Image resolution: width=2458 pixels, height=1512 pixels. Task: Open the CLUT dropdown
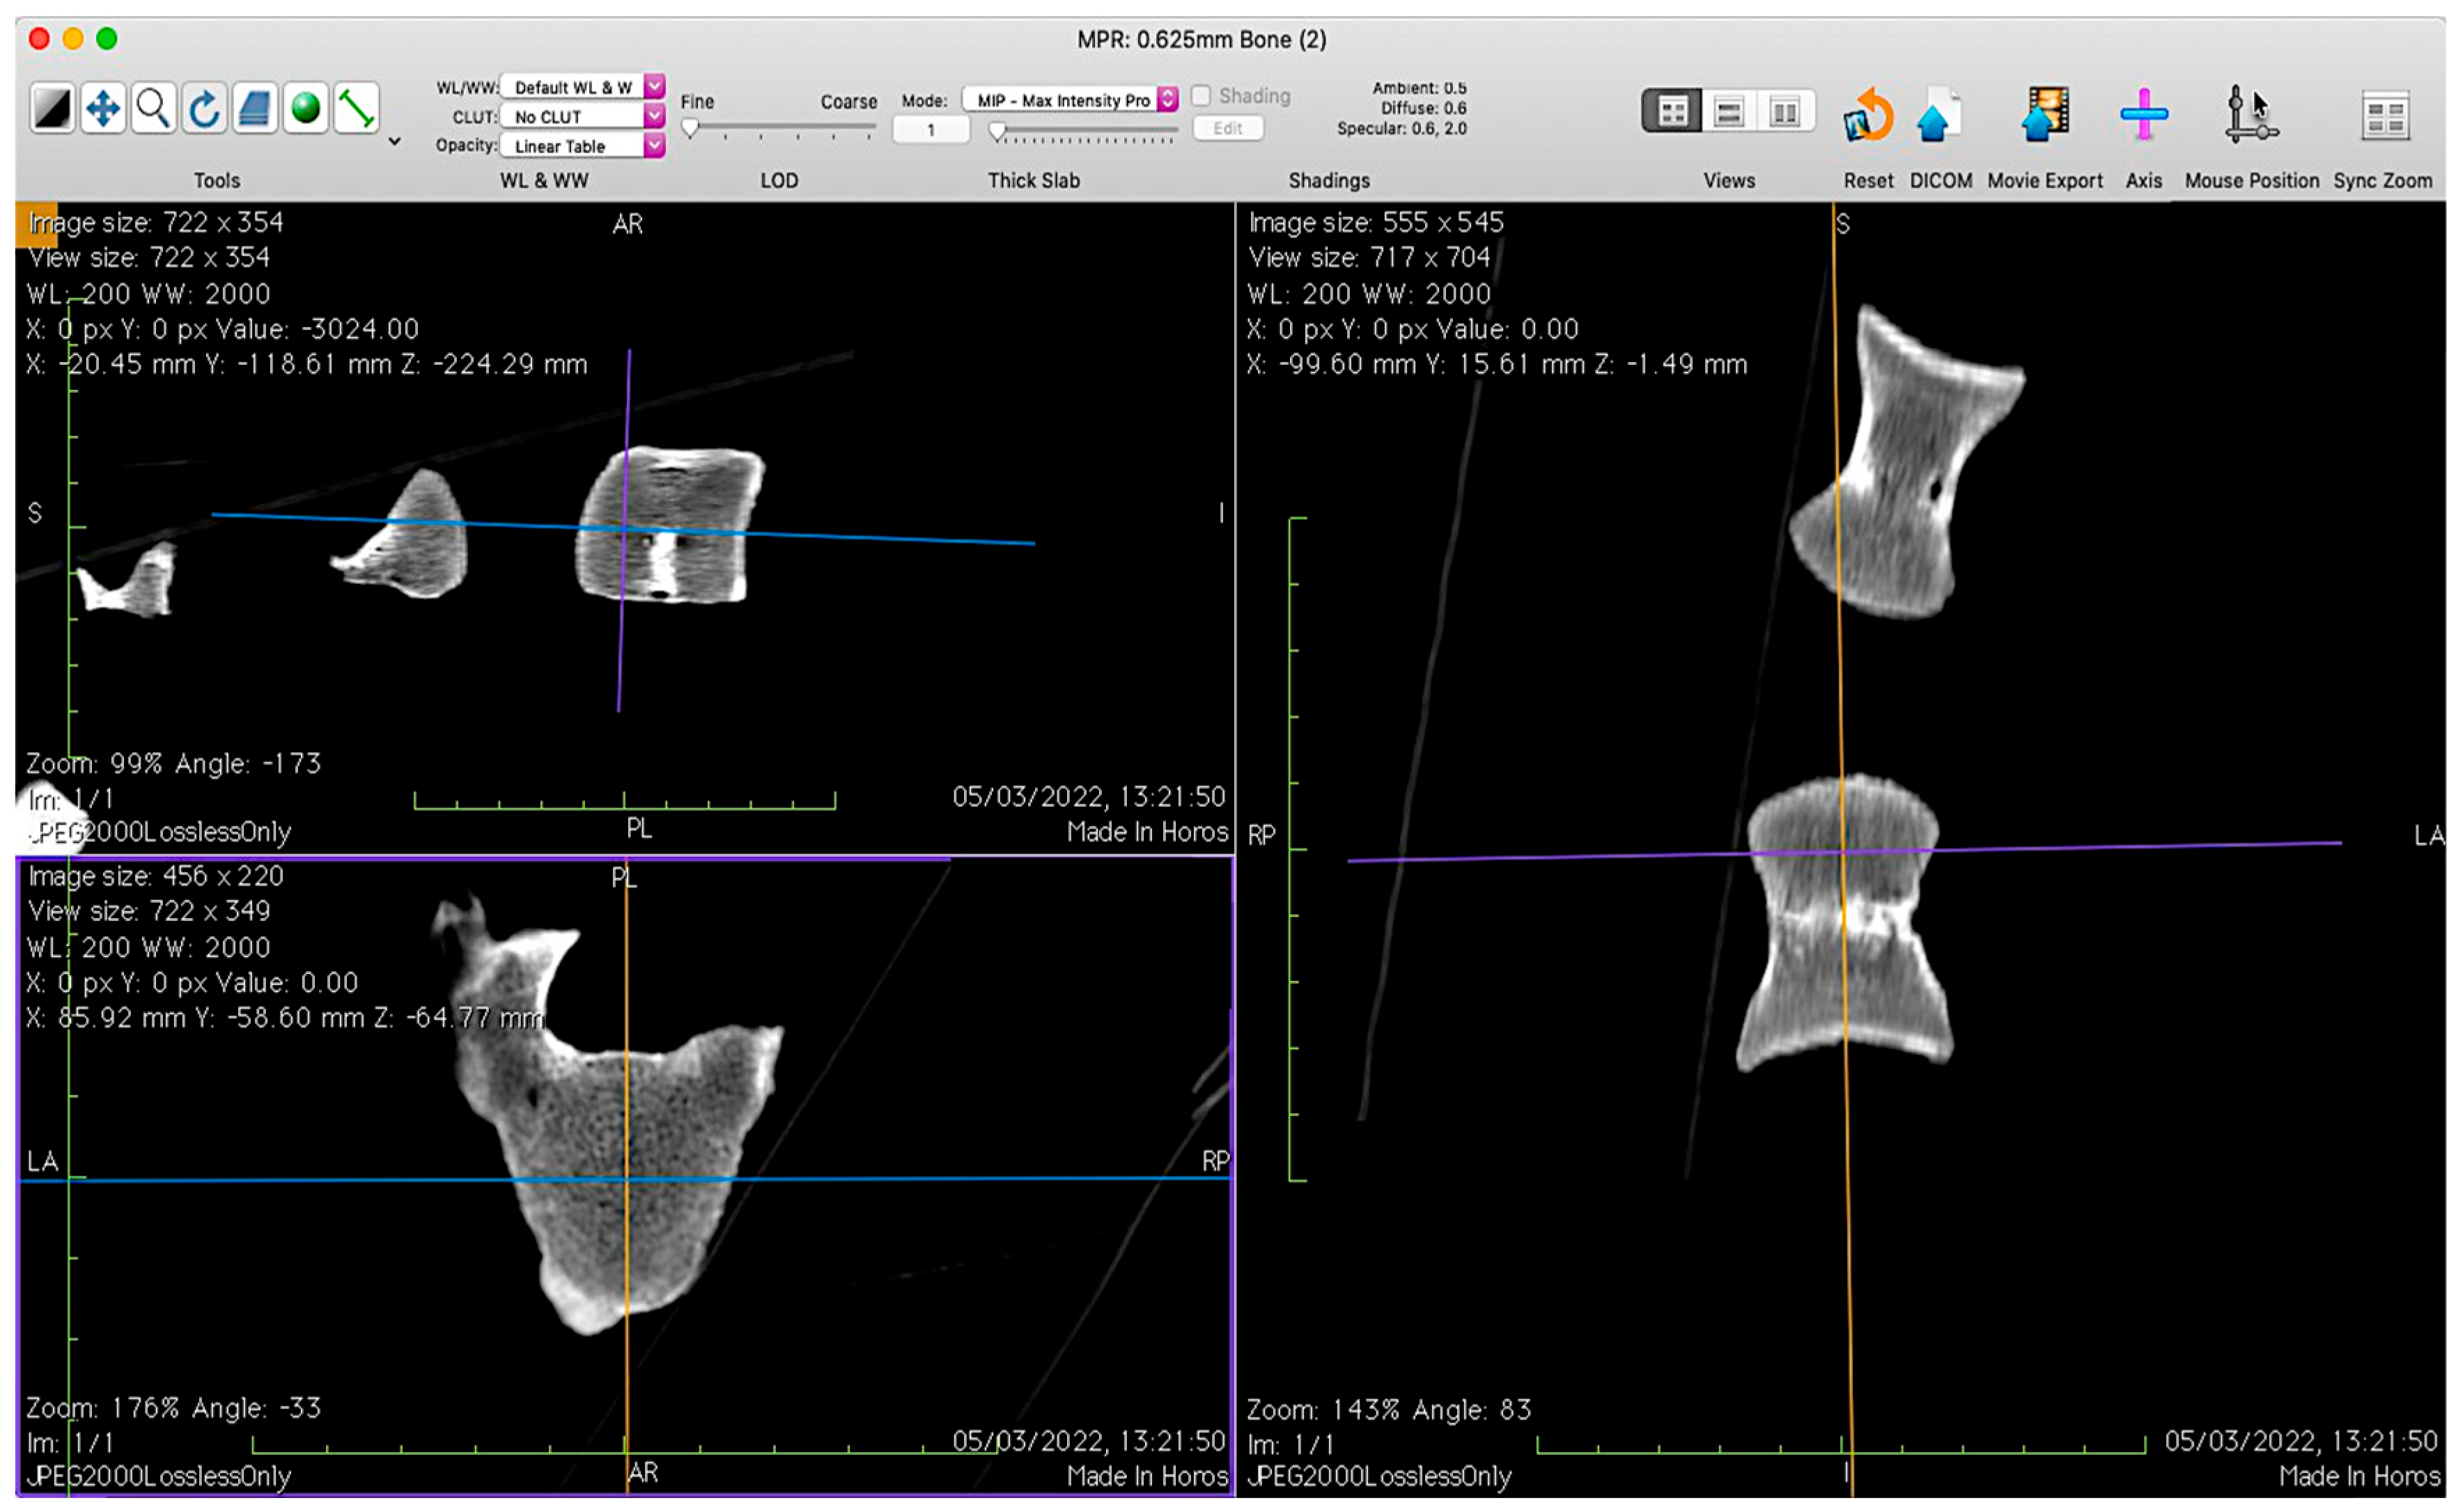point(583,116)
